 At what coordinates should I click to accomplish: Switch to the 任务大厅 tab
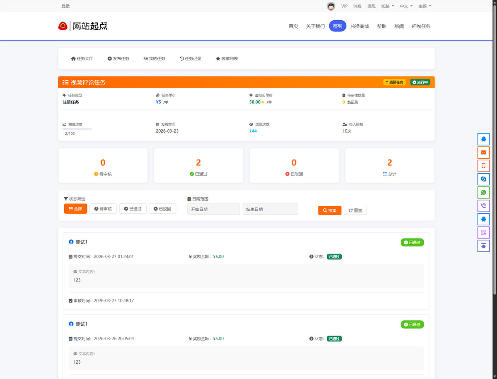[82, 59]
